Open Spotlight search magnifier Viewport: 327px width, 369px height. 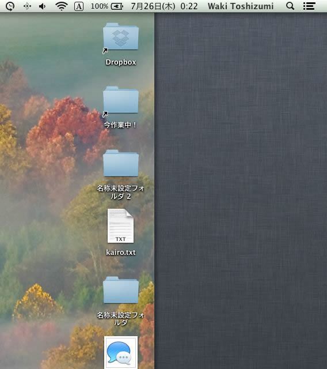tap(290, 6)
